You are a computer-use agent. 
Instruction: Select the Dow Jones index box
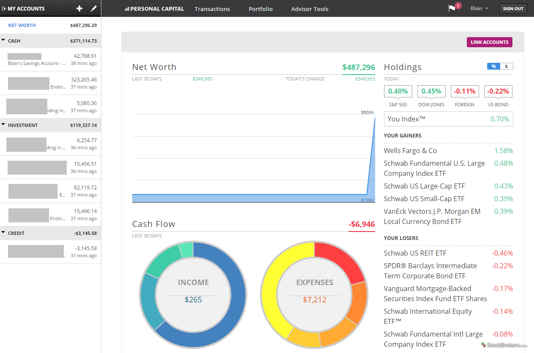431,91
